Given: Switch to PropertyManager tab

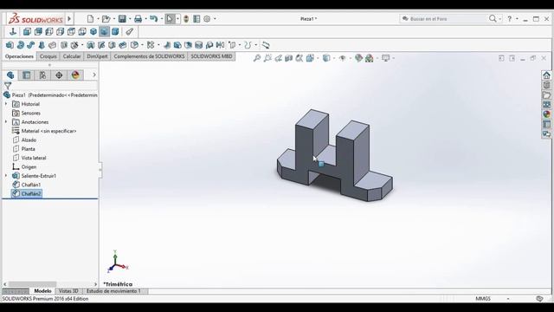Looking at the screenshot, I should (27, 75).
